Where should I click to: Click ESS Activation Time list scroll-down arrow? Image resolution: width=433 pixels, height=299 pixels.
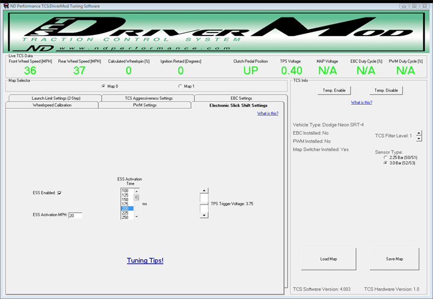pos(137,217)
